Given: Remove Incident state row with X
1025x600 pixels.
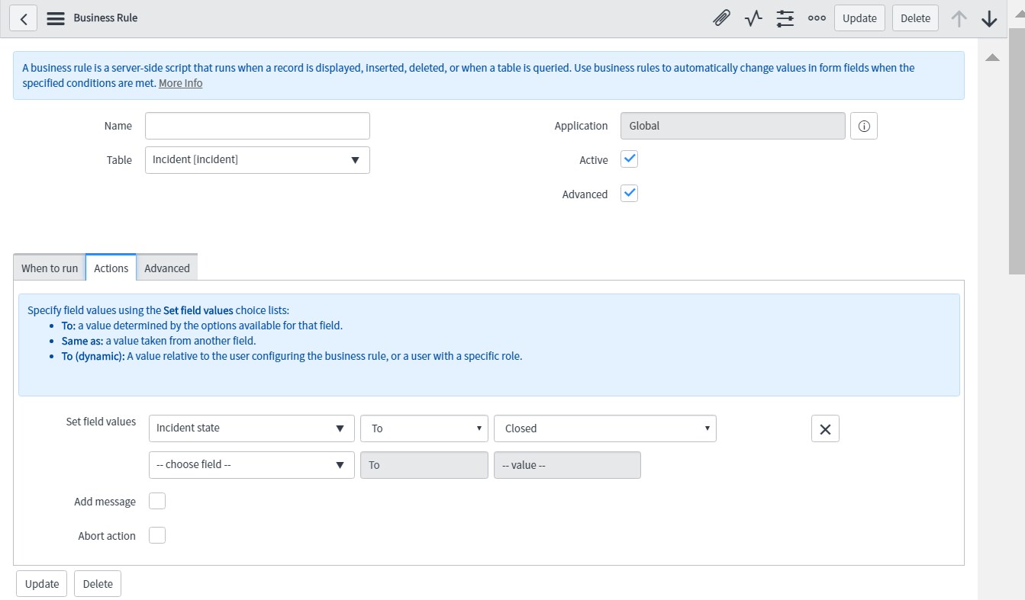Looking at the screenshot, I should click(825, 429).
